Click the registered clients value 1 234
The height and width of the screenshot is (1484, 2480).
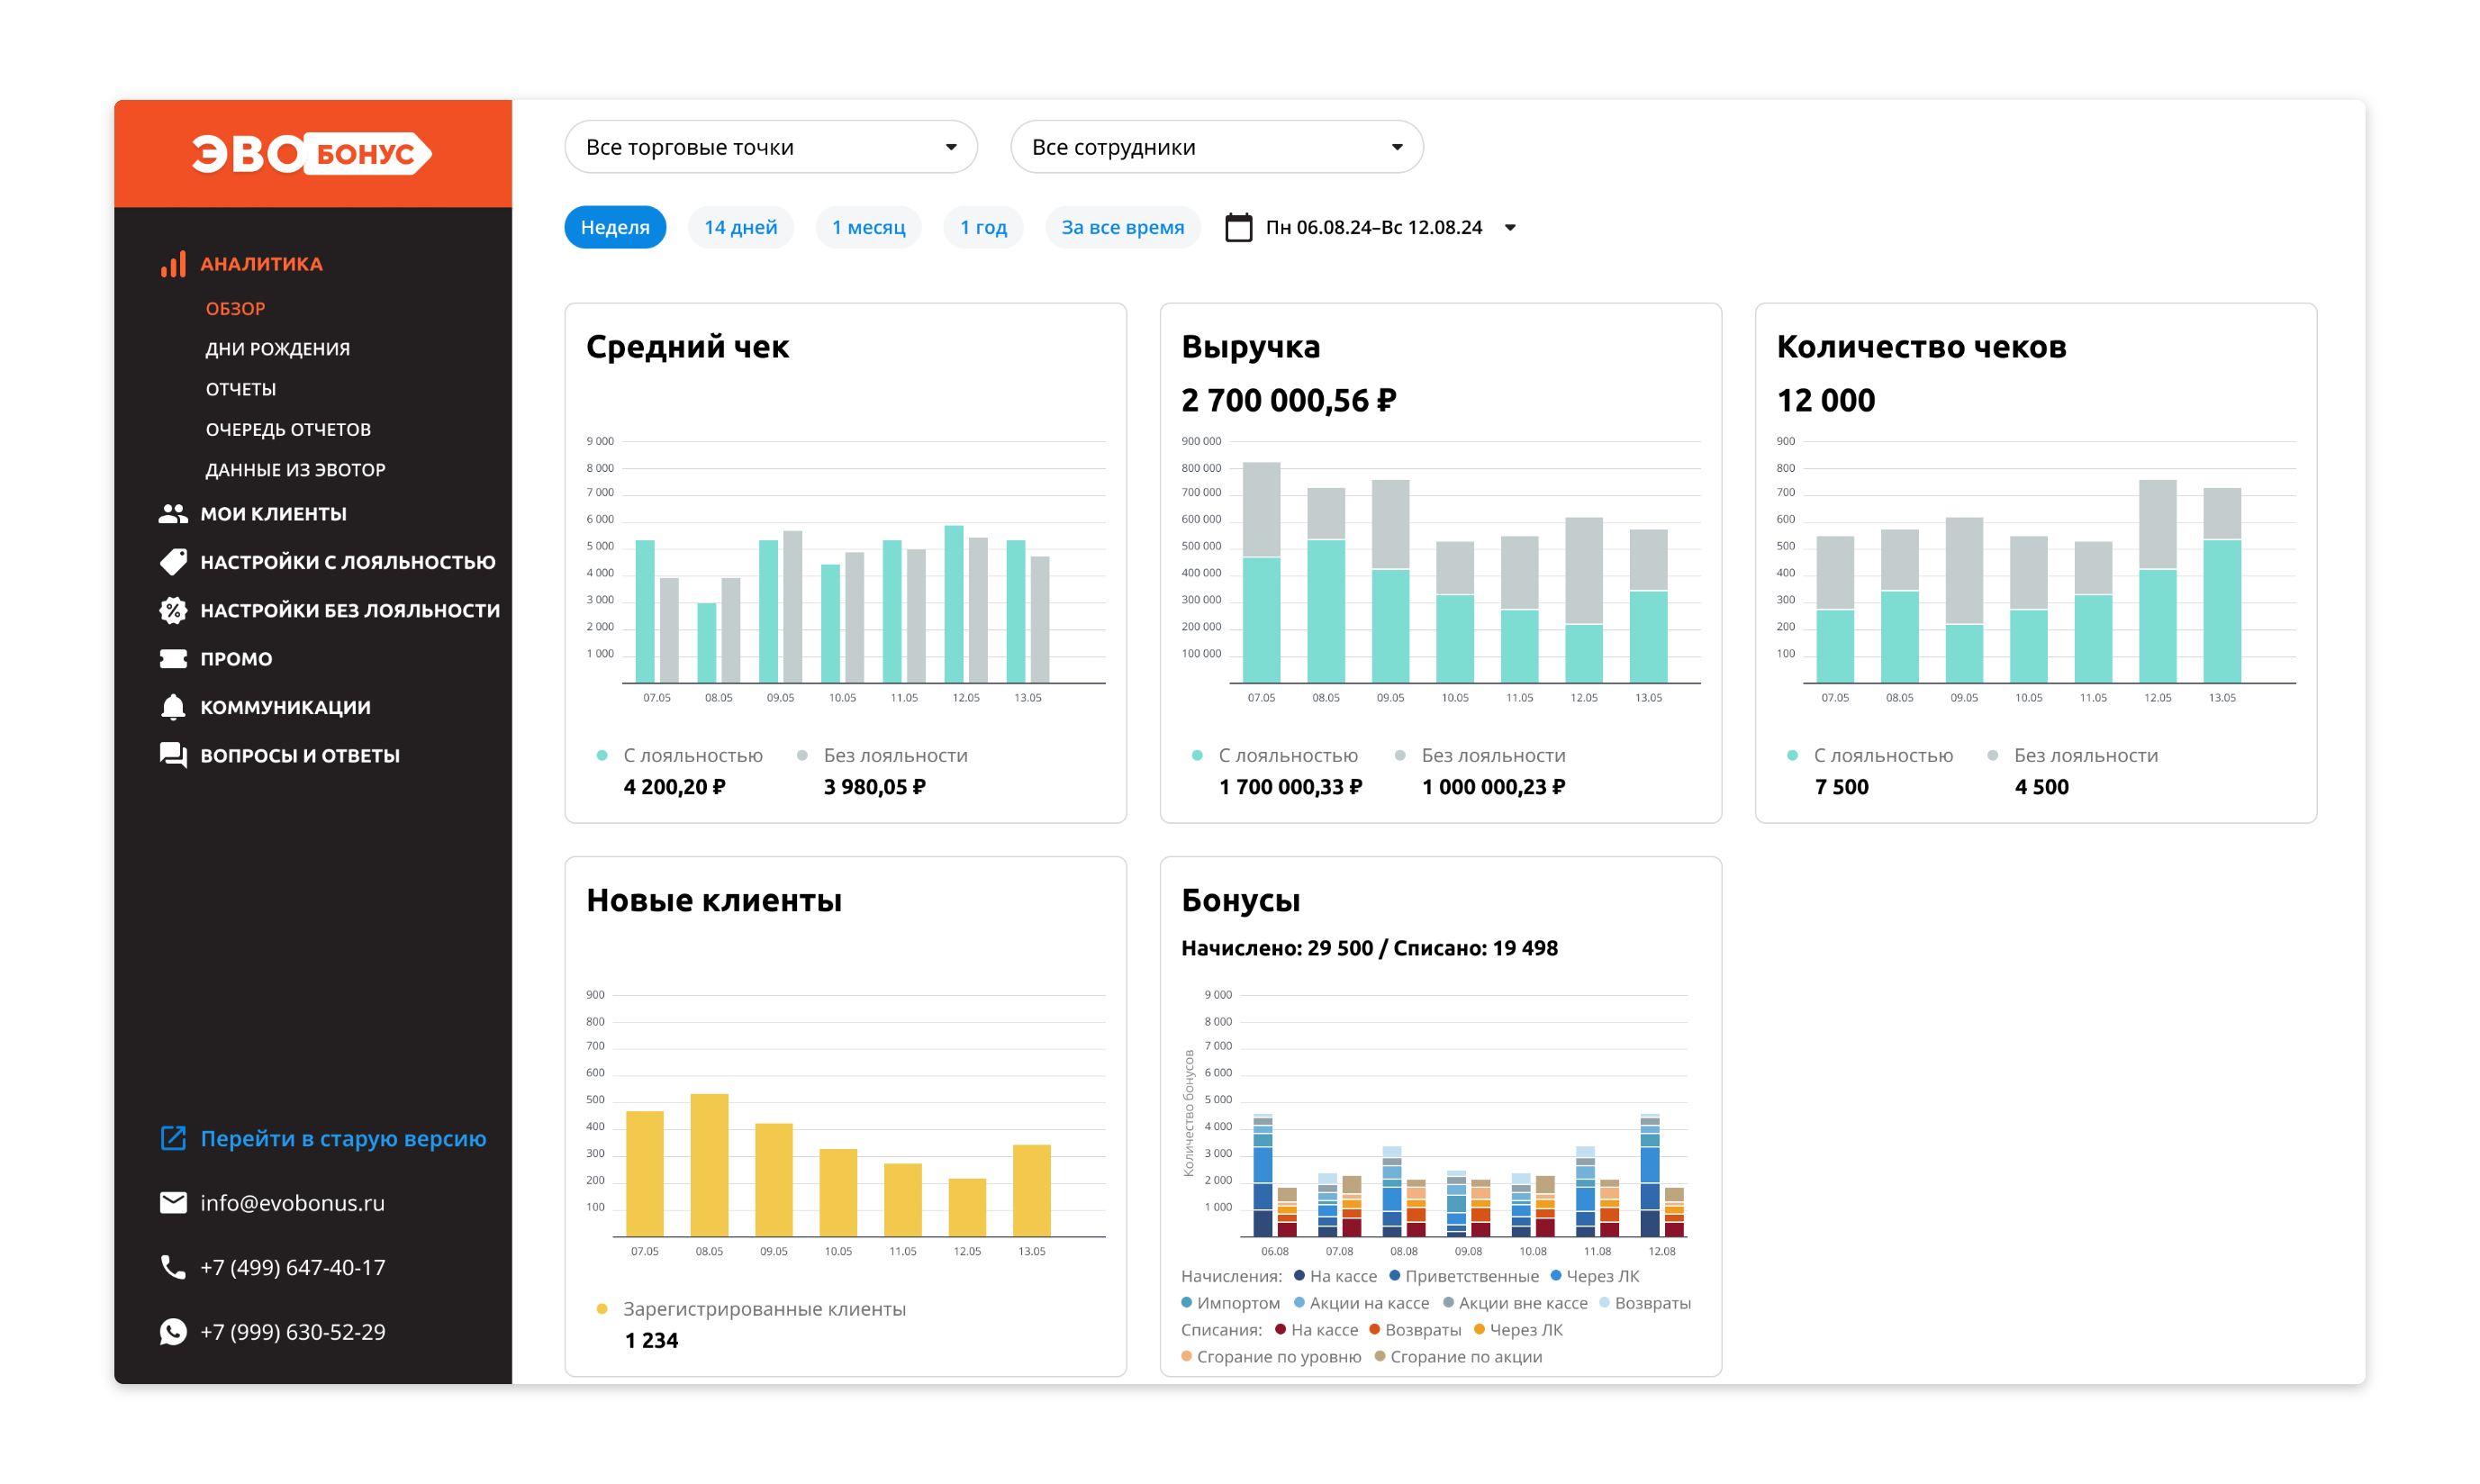(651, 1340)
